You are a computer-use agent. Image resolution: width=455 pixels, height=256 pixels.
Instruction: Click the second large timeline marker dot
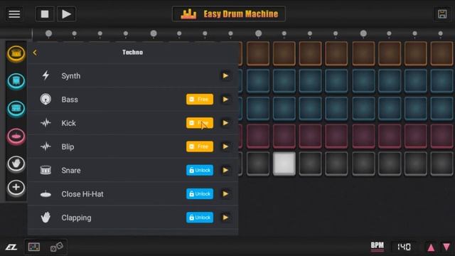pos(154,33)
